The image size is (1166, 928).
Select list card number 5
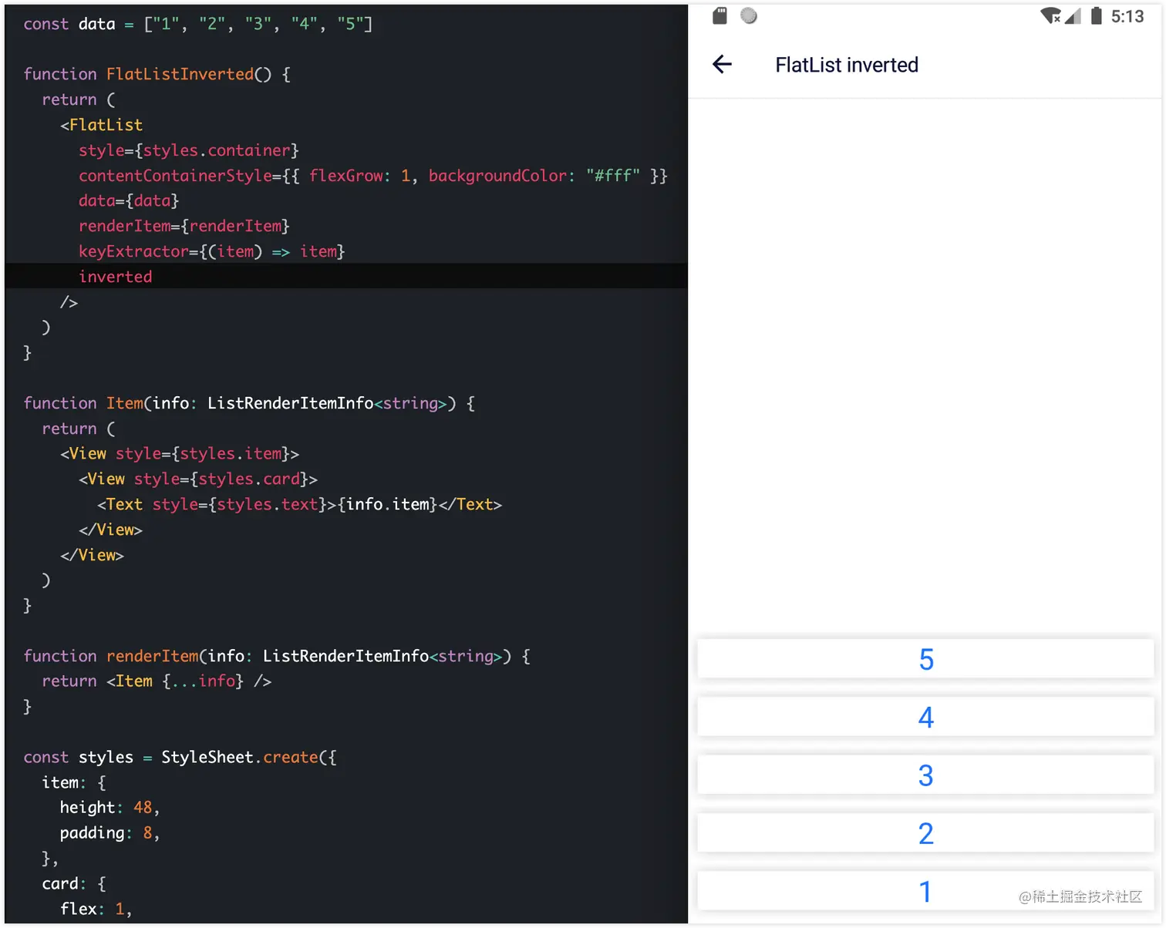coord(925,659)
